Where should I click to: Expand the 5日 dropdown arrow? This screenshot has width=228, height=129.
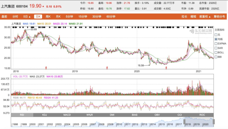[30, 17]
